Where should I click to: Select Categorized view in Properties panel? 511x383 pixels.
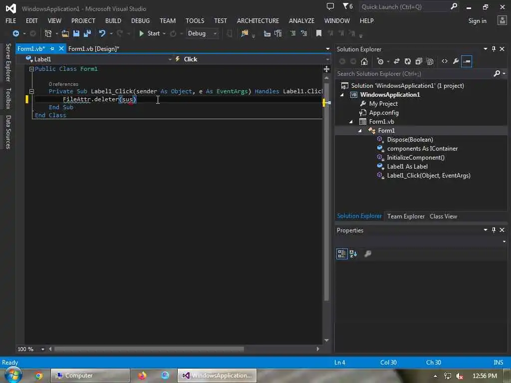pyautogui.click(x=342, y=254)
